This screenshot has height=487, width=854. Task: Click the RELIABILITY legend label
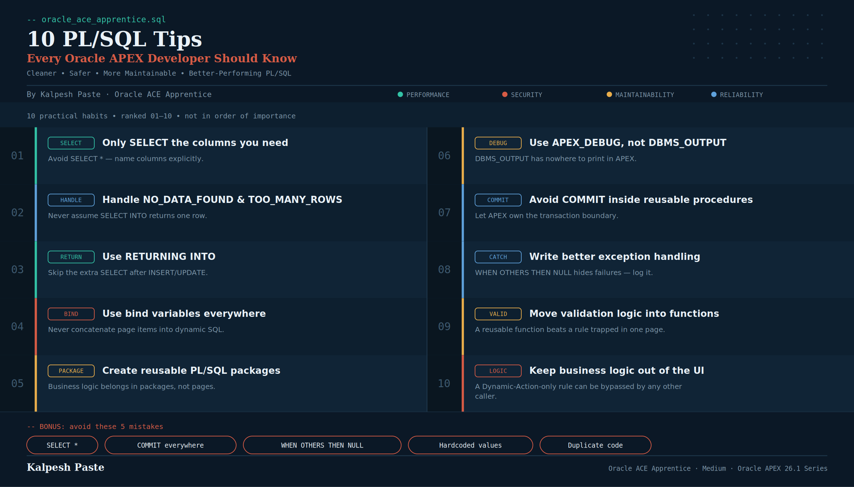(742, 95)
